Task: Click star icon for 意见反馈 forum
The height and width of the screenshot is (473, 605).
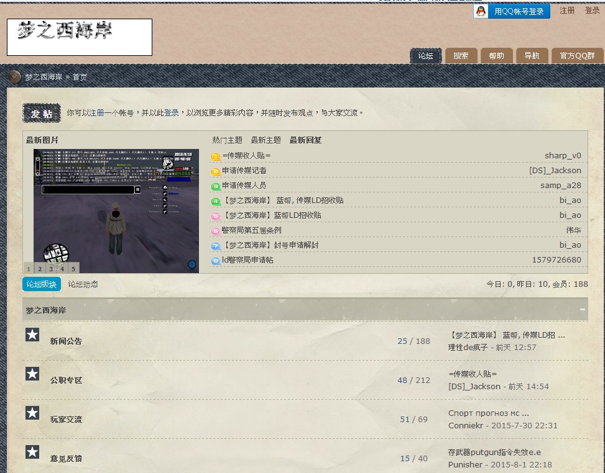Action: [x=32, y=452]
